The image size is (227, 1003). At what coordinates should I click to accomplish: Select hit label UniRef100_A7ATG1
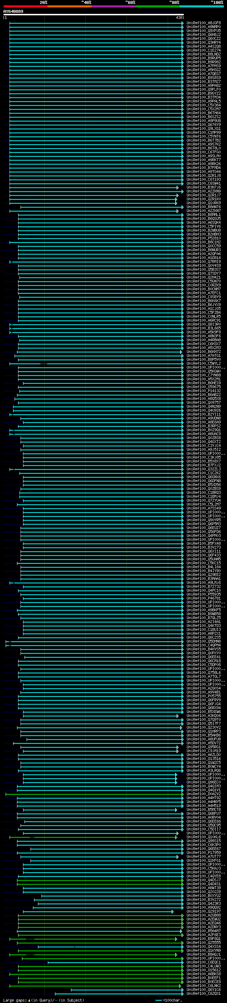[204, 355]
